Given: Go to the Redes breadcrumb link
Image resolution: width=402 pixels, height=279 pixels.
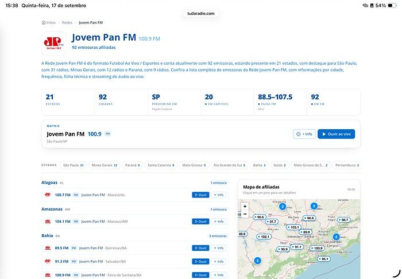Looking at the screenshot, I should click(67, 22).
